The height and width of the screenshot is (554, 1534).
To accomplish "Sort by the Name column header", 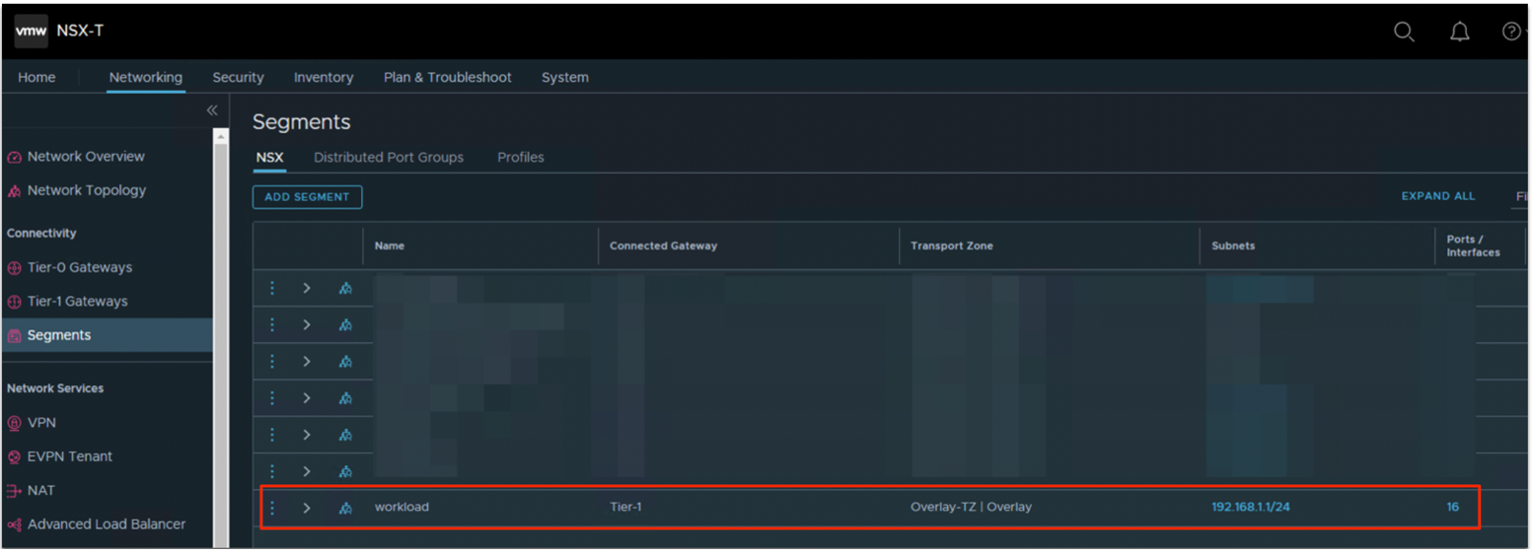I will point(390,245).
